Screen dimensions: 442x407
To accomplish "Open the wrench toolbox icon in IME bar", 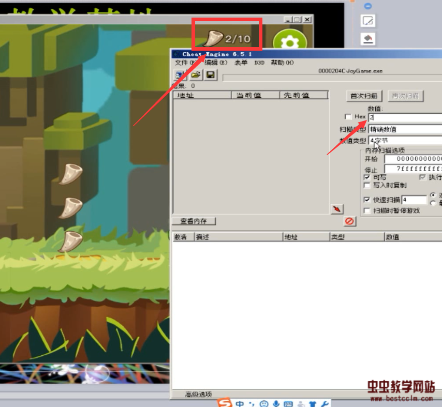I will [325, 404].
